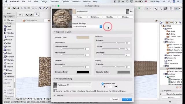Open the Options menu
The image size is (185, 104).
click(65, 1)
